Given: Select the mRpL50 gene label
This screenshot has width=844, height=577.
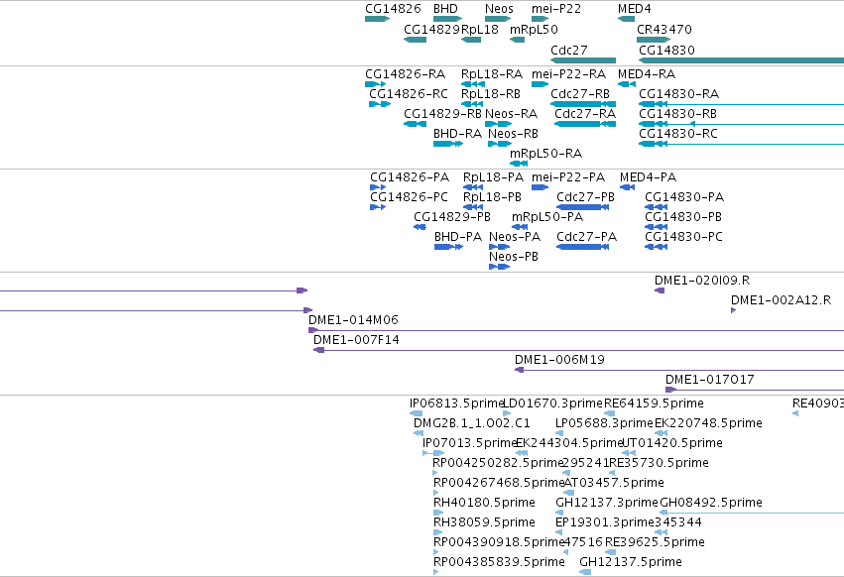Looking at the screenshot, I should pyautogui.click(x=534, y=29).
